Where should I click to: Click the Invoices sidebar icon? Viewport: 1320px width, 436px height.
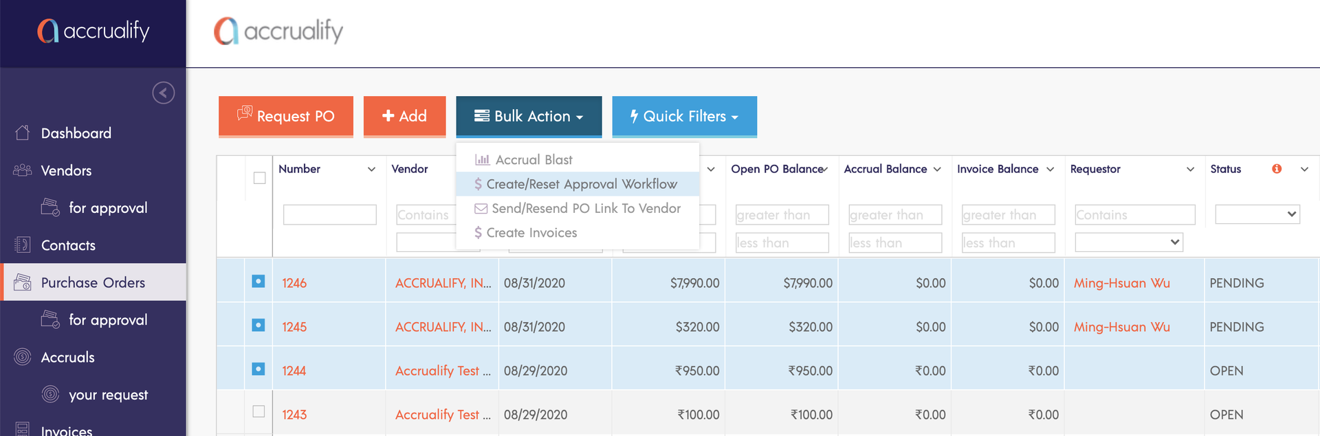pos(23,430)
